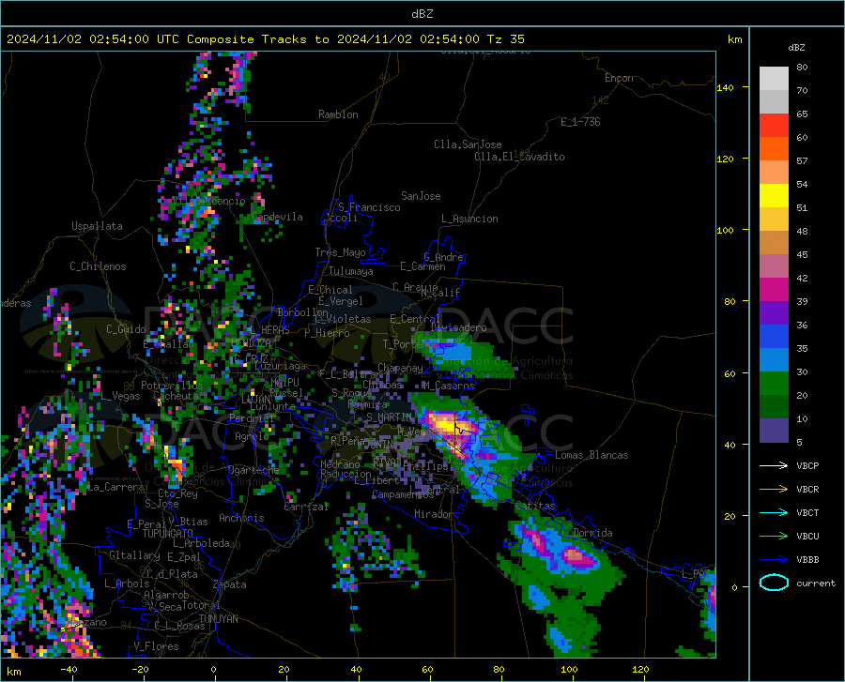Click the MENDOZA city label

[x=251, y=343]
